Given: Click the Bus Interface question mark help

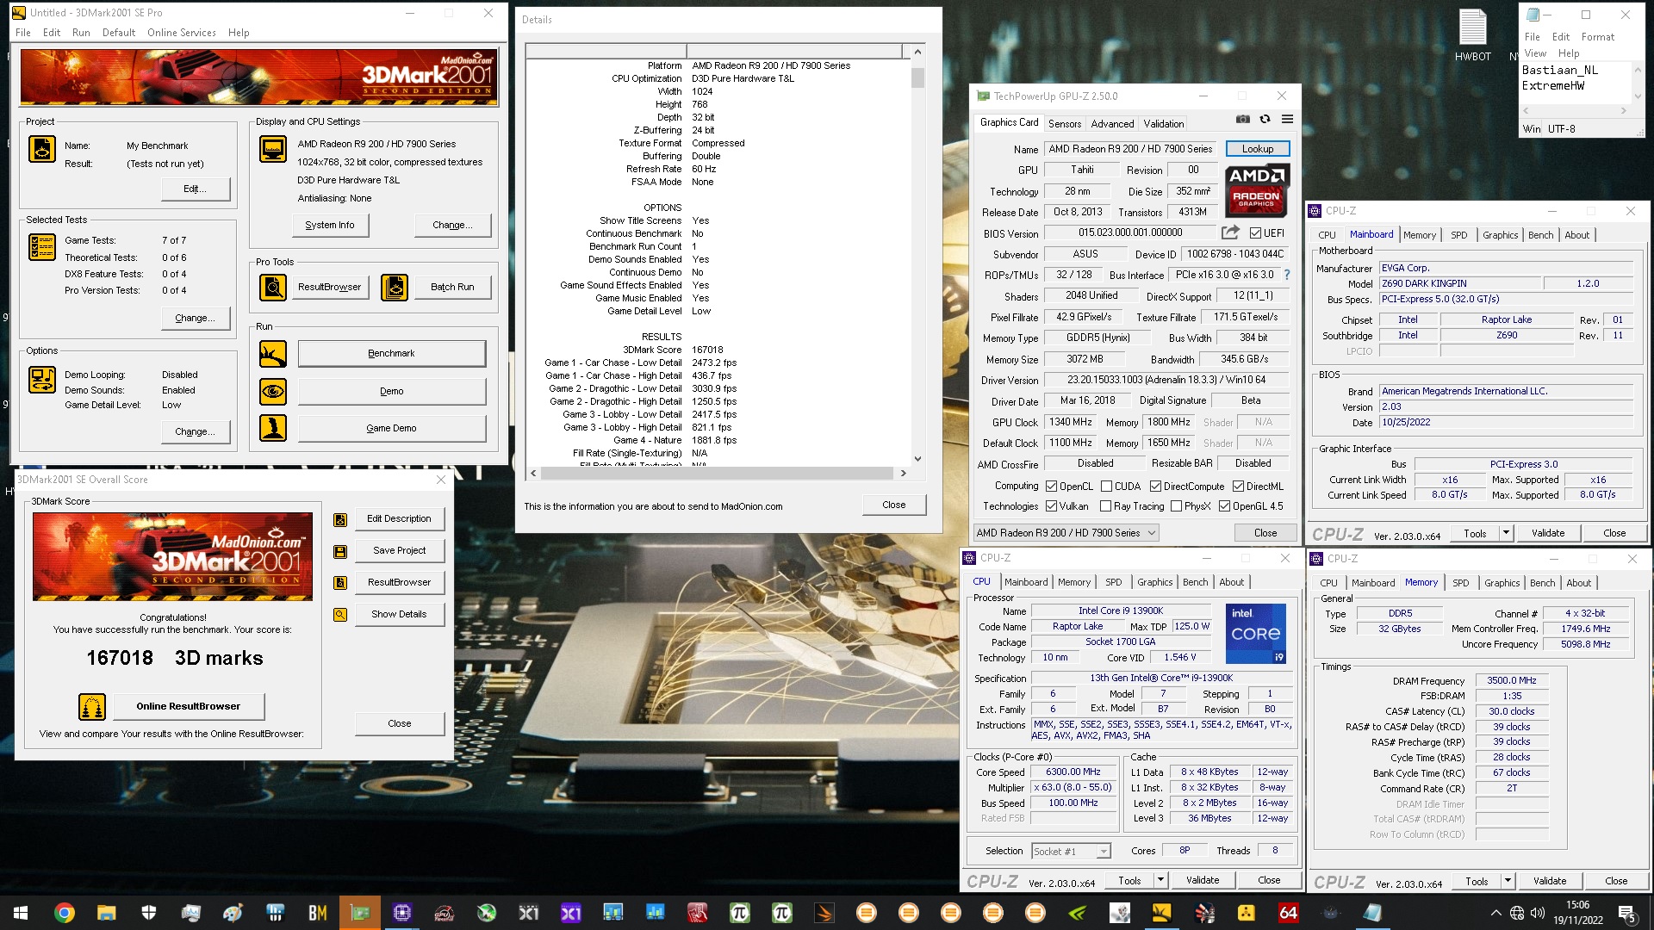Looking at the screenshot, I should (x=1287, y=275).
